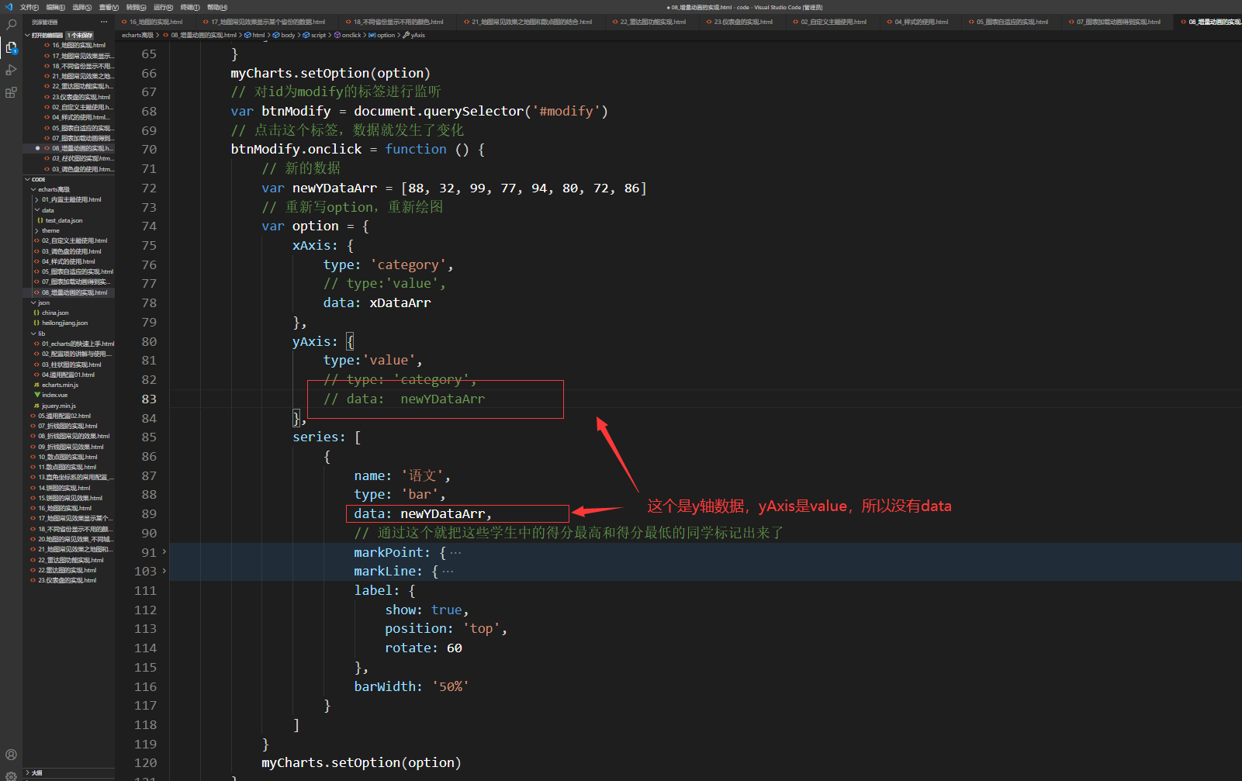The image size is (1242, 781).
Task: Open the Manage gear icon
Action: (x=11, y=775)
